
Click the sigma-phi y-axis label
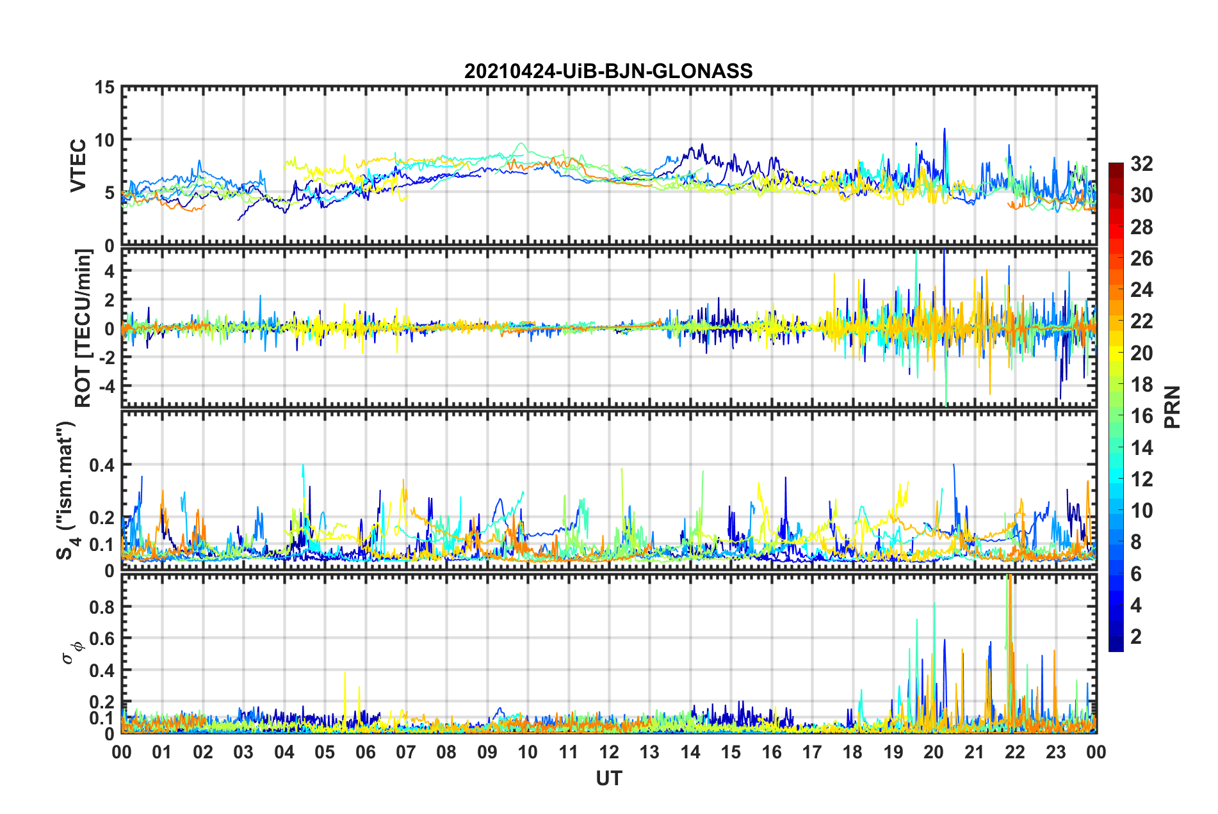(72, 652)
